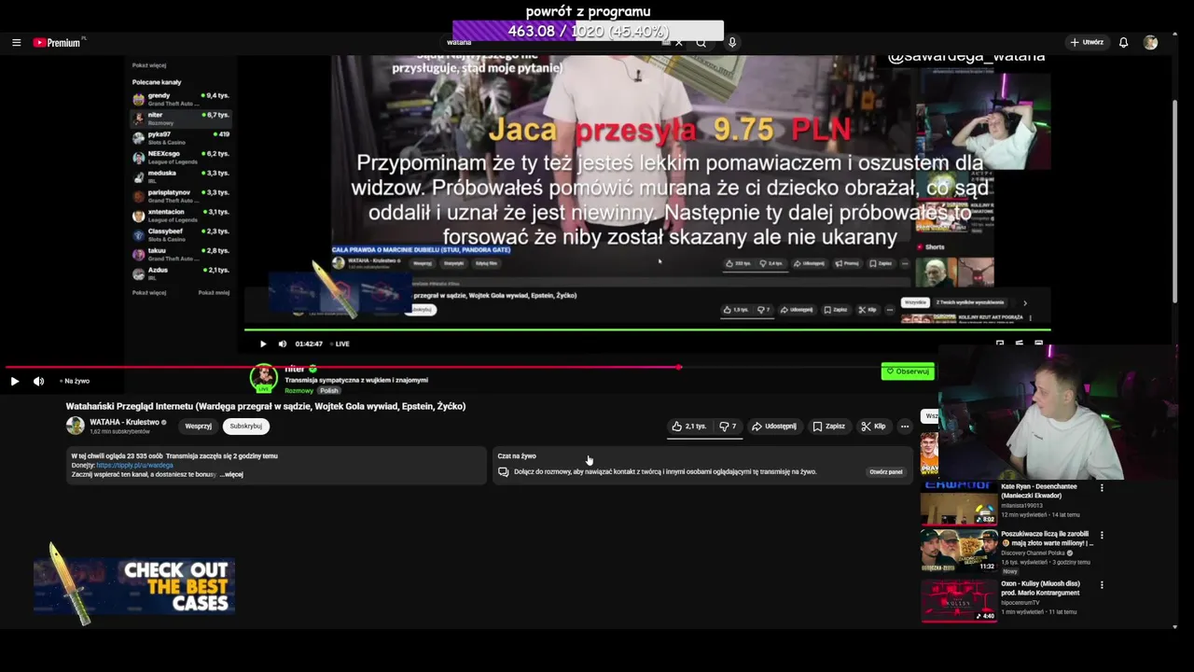This screenshot has width=1194, height=672.
Task: Like the video with 2,1 tys. thumbs up
Action: click(688, 426)
